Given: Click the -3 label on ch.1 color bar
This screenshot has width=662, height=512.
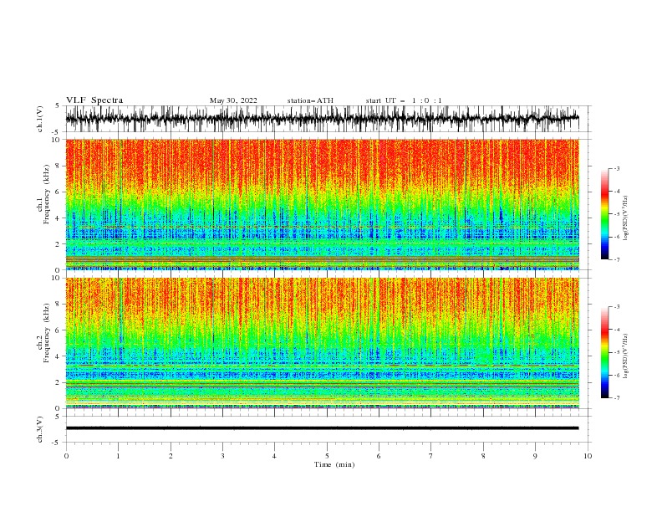Looking at the screenshot, I should 616,168.
